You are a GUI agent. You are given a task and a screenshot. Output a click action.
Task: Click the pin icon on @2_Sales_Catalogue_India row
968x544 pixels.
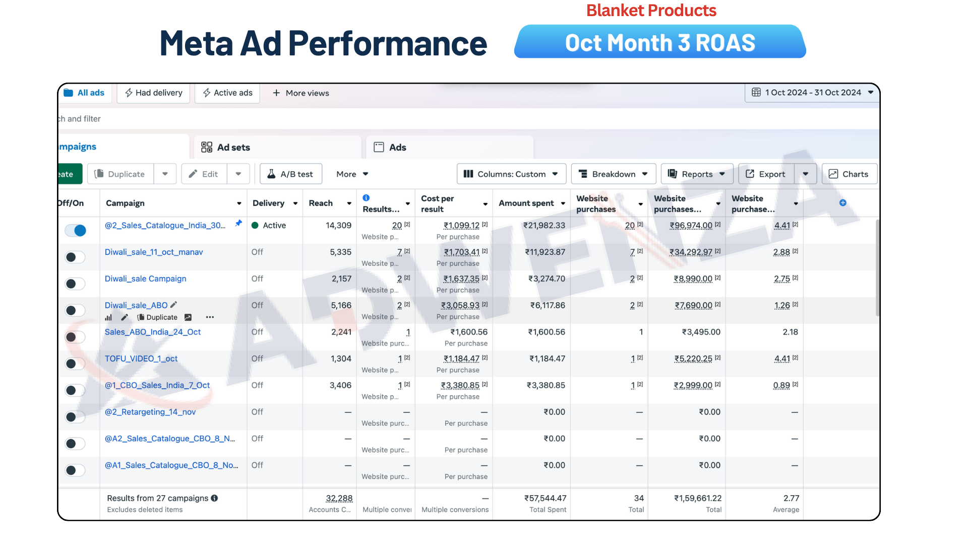click(238, 223)
